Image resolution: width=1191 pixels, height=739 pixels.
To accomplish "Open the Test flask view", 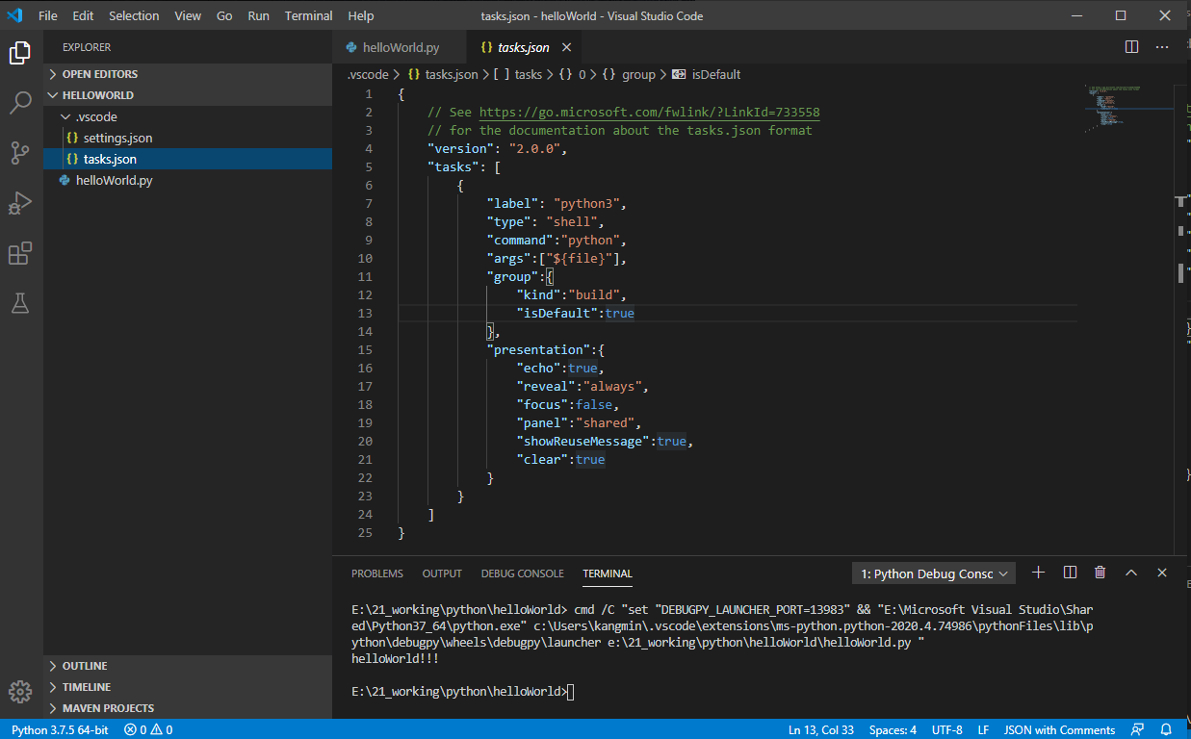I will coord(20,303).
